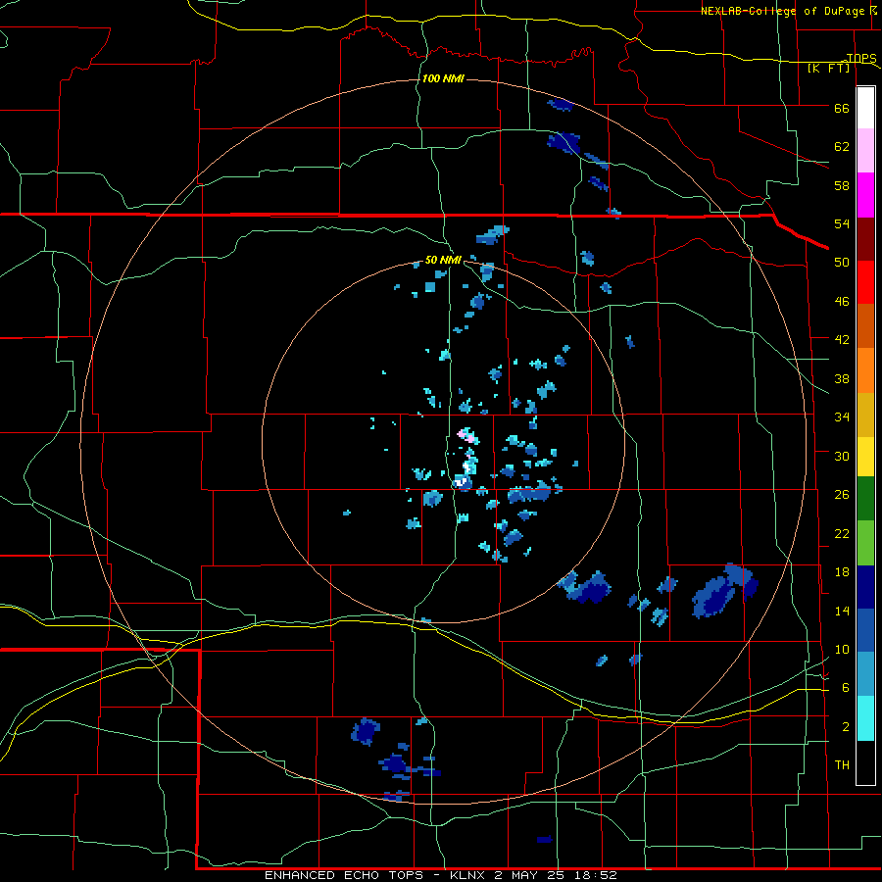
Task: Click the 54 legend value
Action: click(x=842, y=223)
